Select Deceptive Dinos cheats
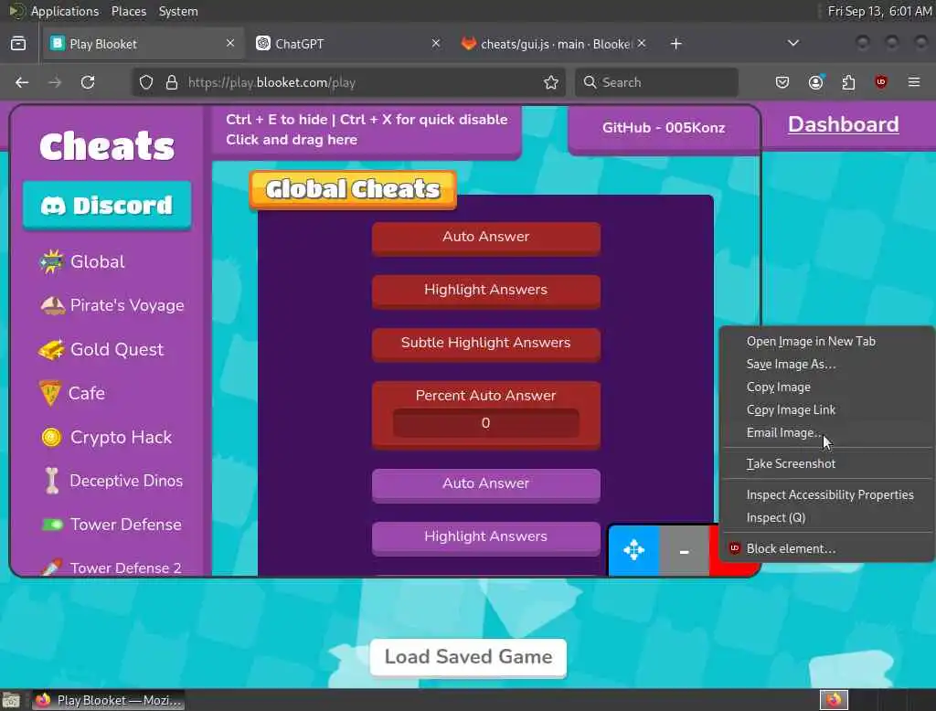Image resolution: width=936 pixels, height=711 pixels. click(113, 481)
